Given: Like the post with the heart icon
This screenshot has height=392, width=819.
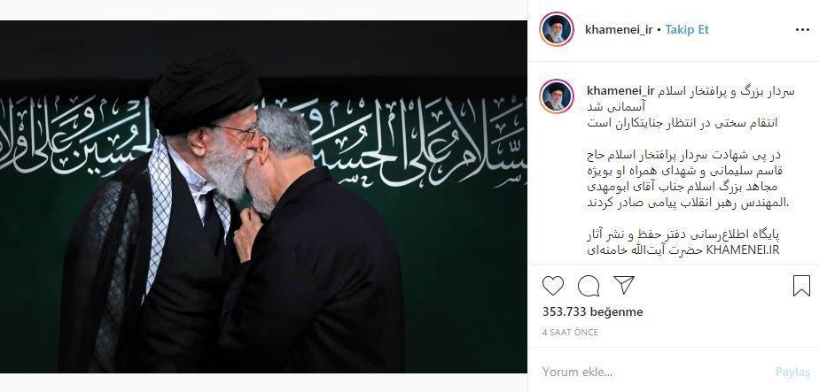Looking at the screenshot, I should 552,286.
